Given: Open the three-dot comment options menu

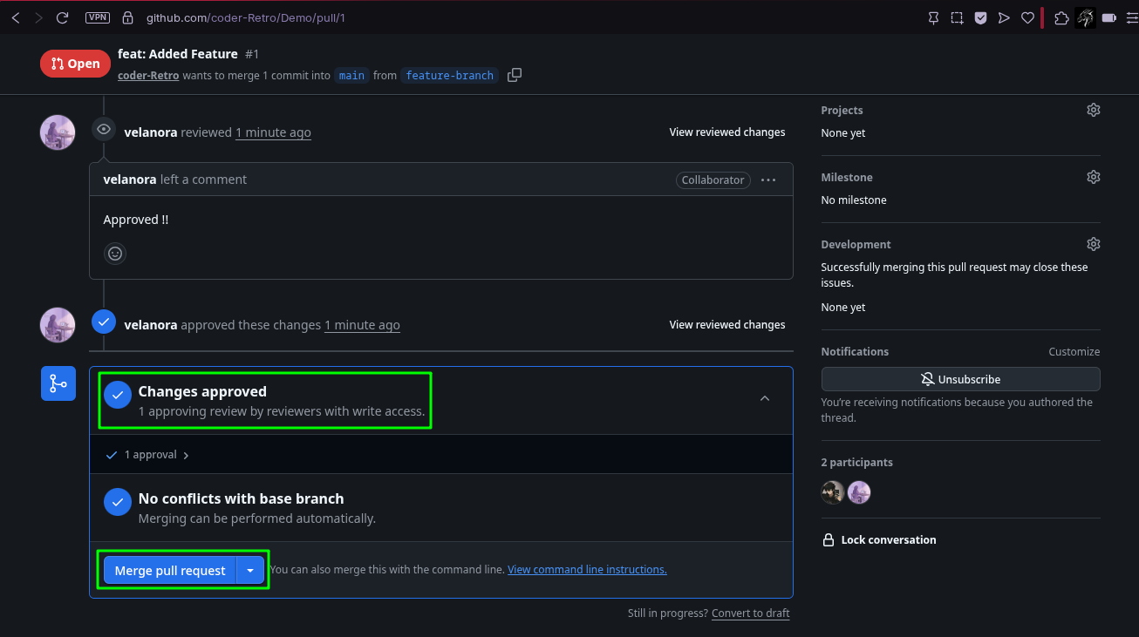Looking at the screenshot, I should point(768,180).
